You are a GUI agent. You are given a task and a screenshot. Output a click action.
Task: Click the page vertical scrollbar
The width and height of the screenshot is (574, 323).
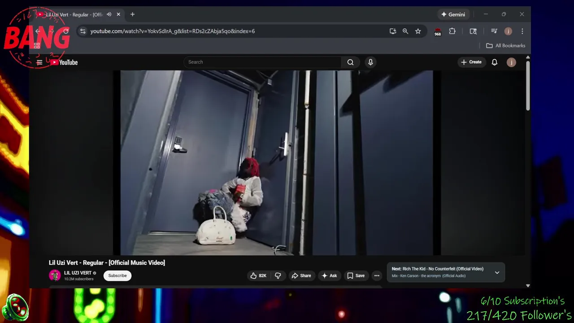pos(528,85)
